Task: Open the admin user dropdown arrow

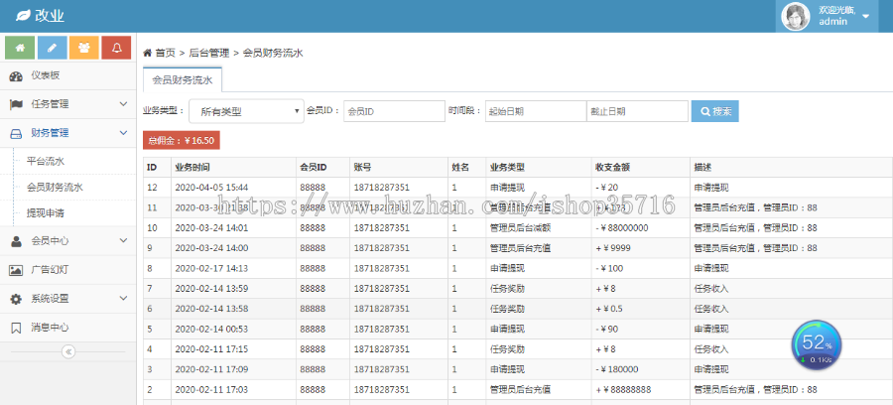Action: click(x=865, y=16)
